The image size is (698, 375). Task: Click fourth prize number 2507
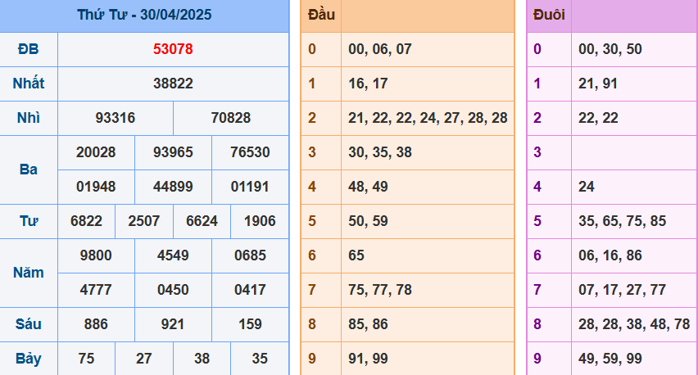click(x=144, y=221)
